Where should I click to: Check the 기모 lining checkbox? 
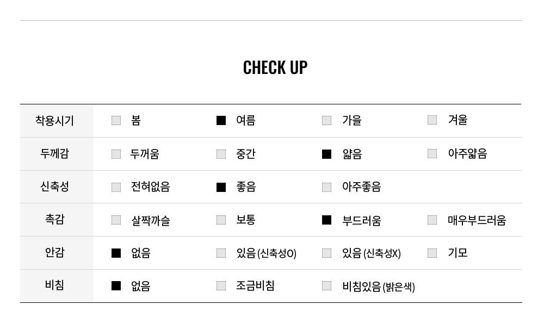tap(432, 253)
